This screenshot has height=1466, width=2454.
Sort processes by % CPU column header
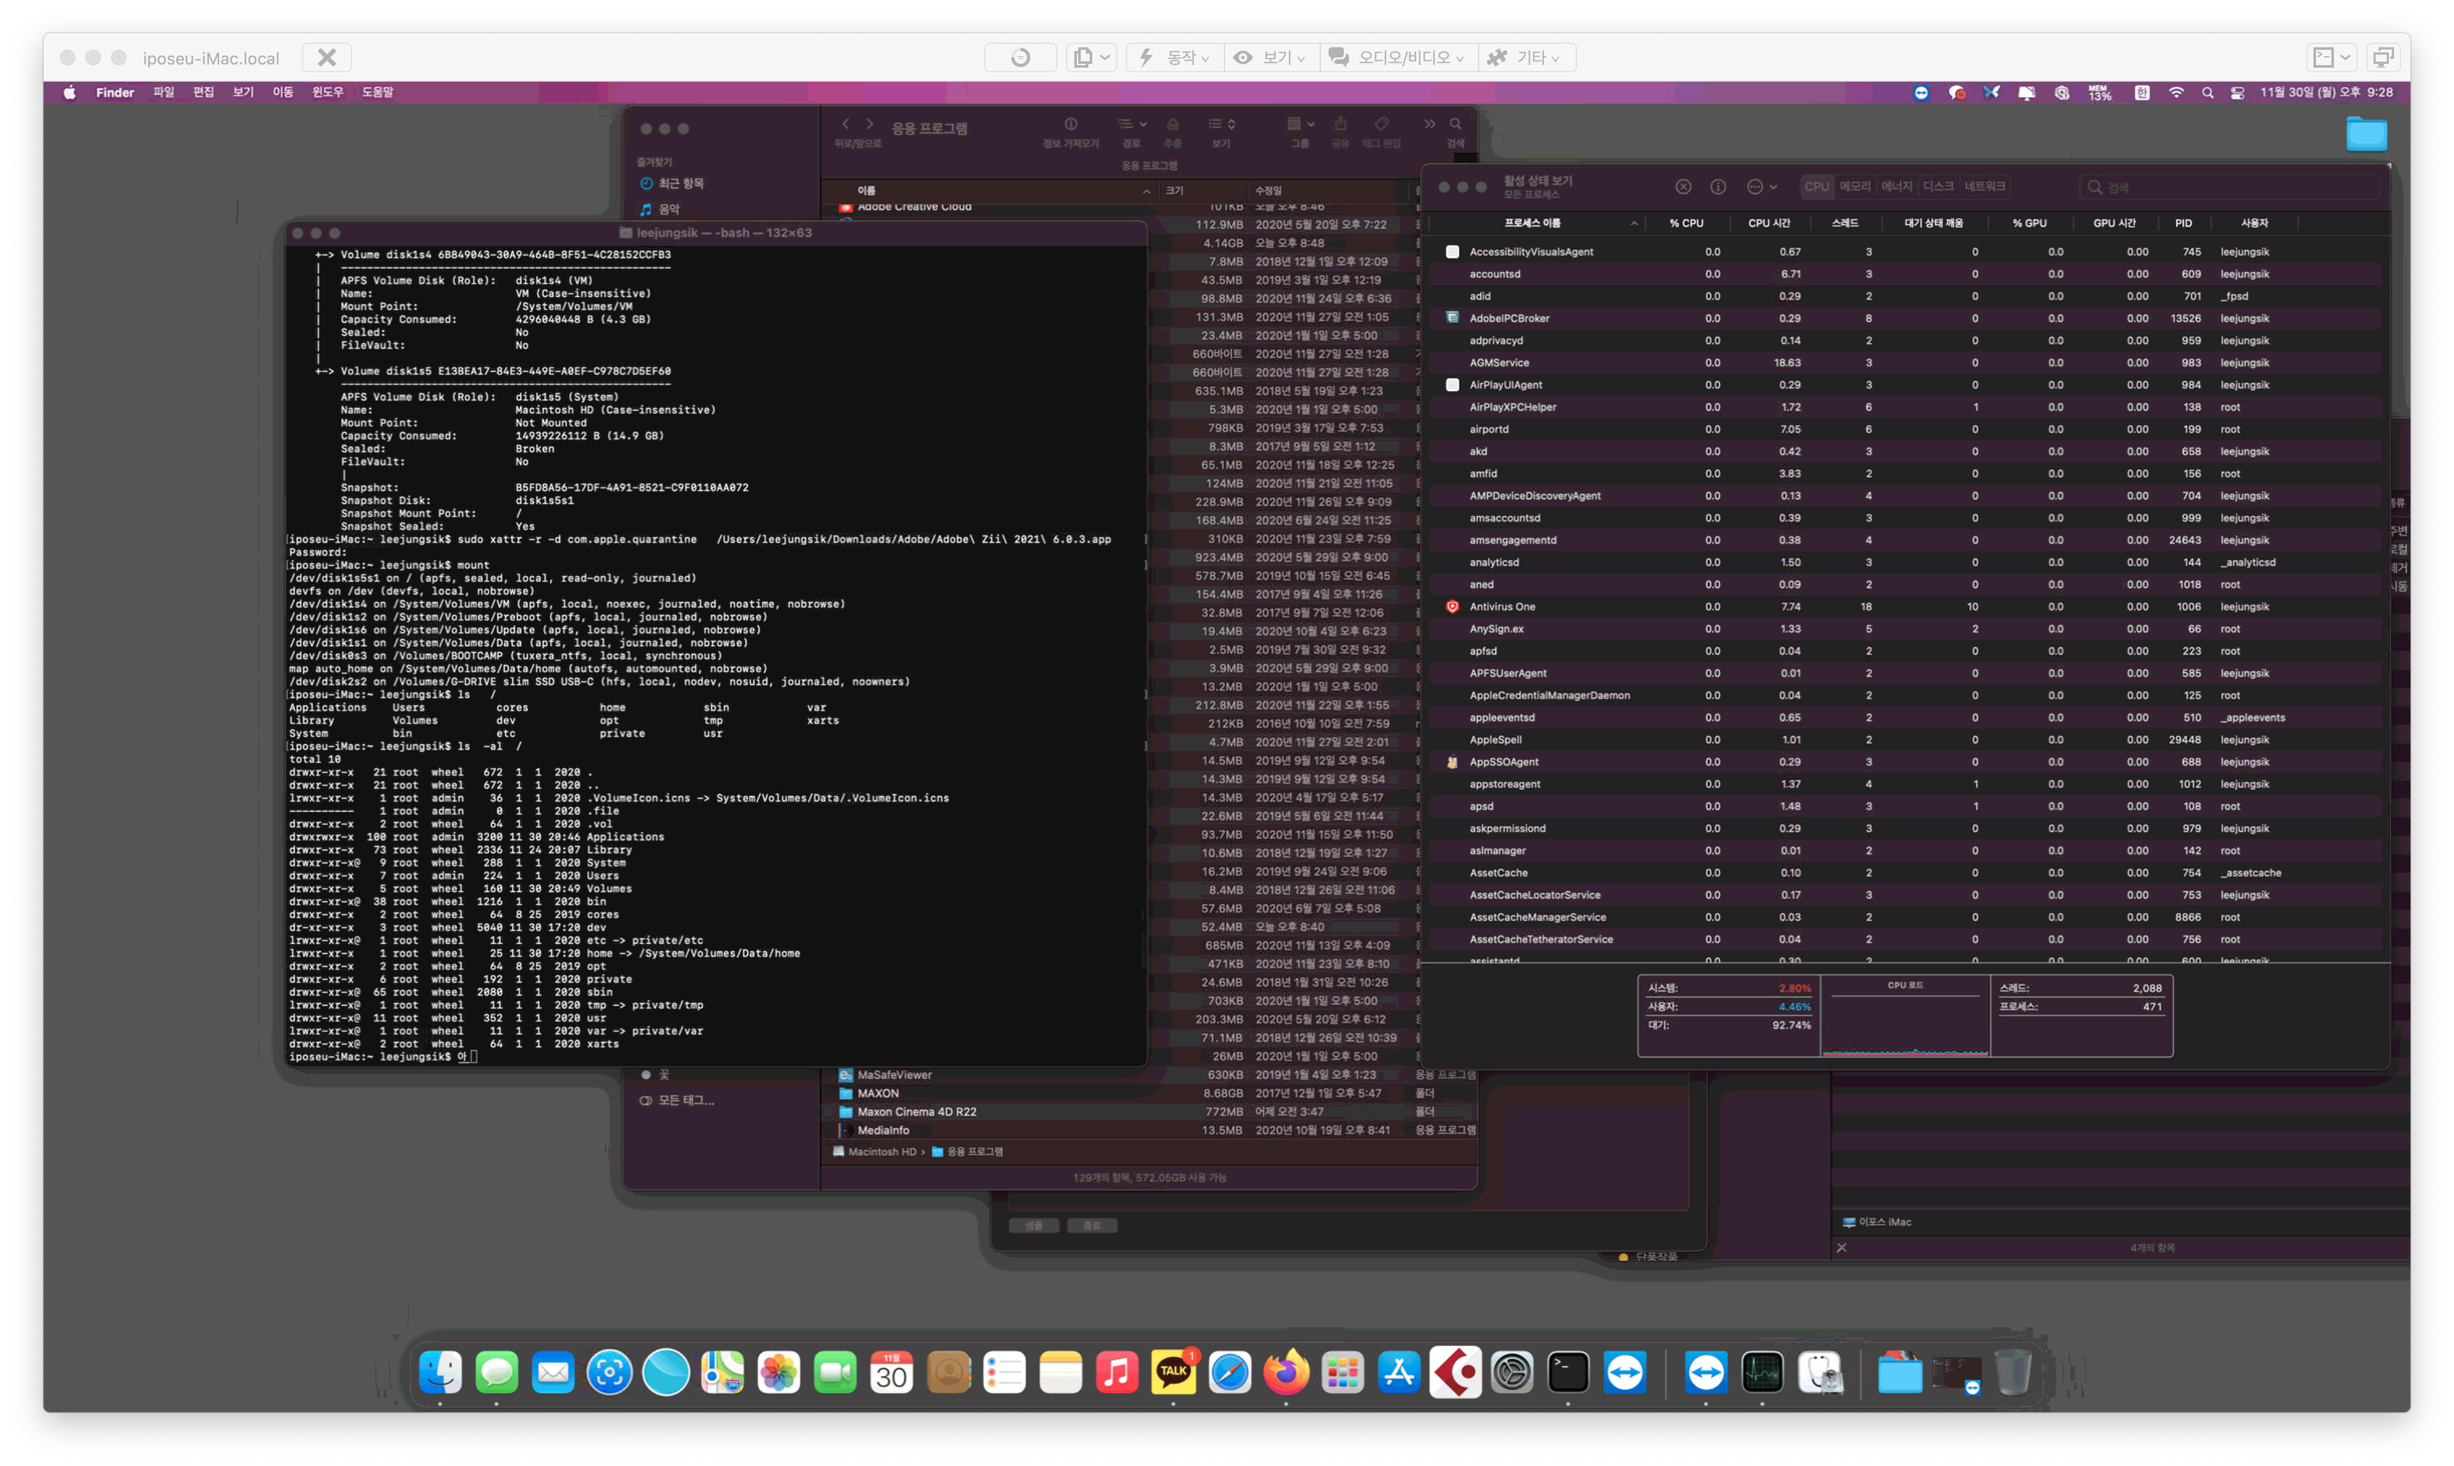pos(1686,223)
